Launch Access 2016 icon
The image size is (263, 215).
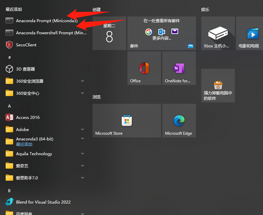(9, 117)
